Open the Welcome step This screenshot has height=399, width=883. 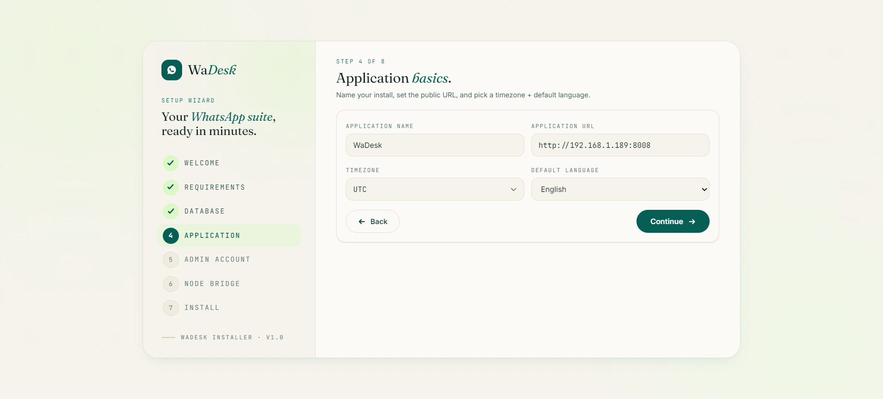tap(202, 163)
